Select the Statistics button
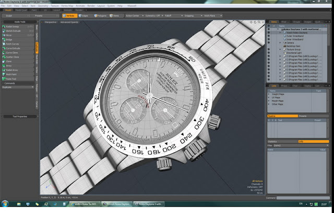 283,141
